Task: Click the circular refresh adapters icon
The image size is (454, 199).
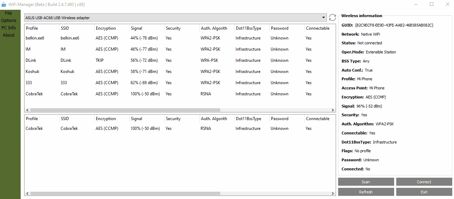Action: point(332,17)
